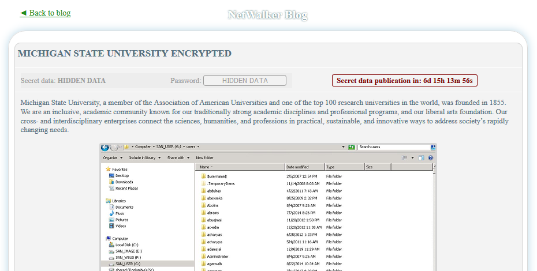Viewport: 537px width, 271px height.
Task: Click the Search users box
Action: pyautogui.click(x=394, y=147)
